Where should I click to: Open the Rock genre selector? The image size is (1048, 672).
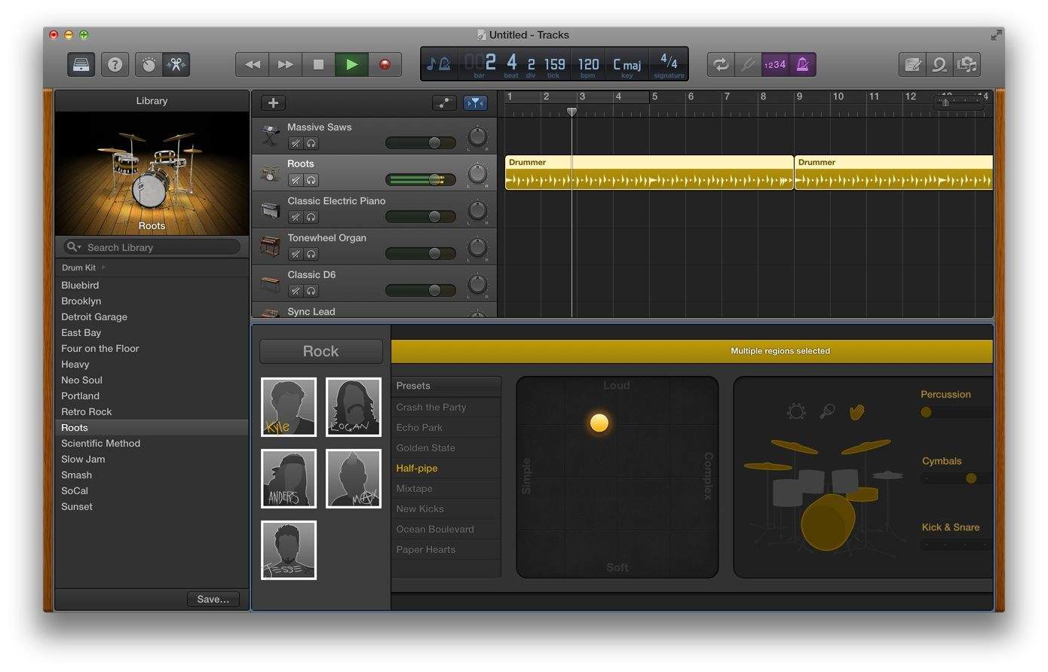(x=320, y=351)
